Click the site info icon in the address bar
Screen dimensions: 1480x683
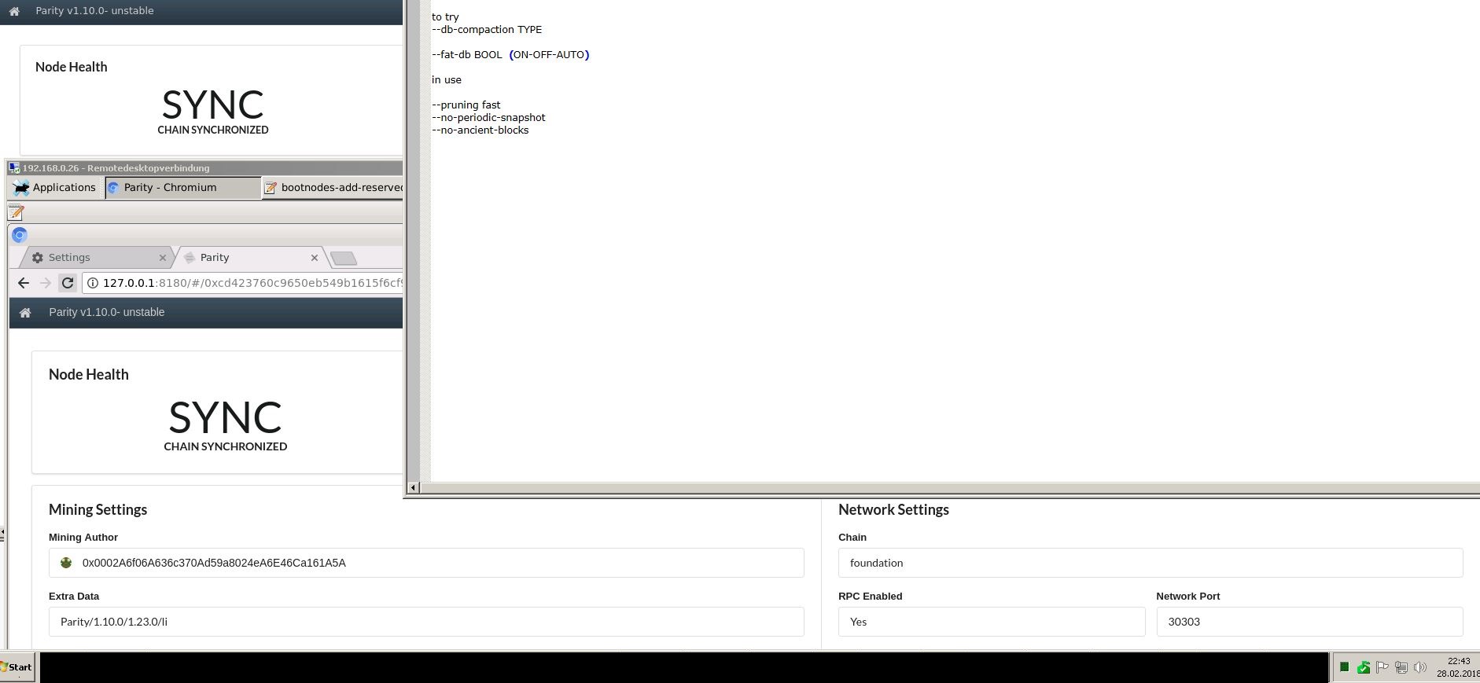click(93, 283)
